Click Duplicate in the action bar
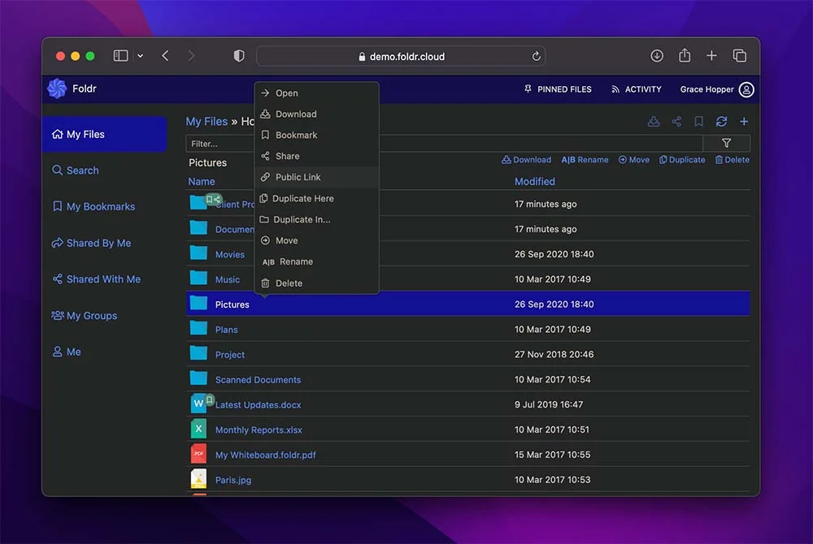This screenshot has height=544, width=813. tap(682, 160)
